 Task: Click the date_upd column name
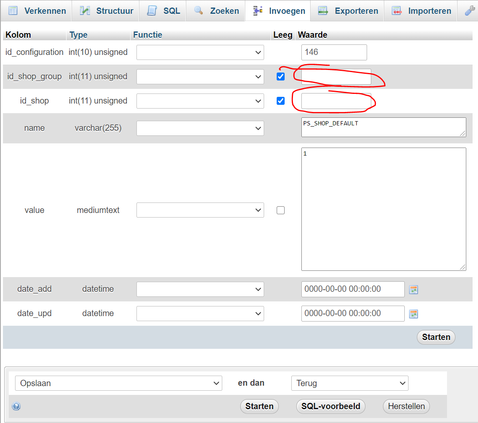pyautogui.click(x=34, y=313)
